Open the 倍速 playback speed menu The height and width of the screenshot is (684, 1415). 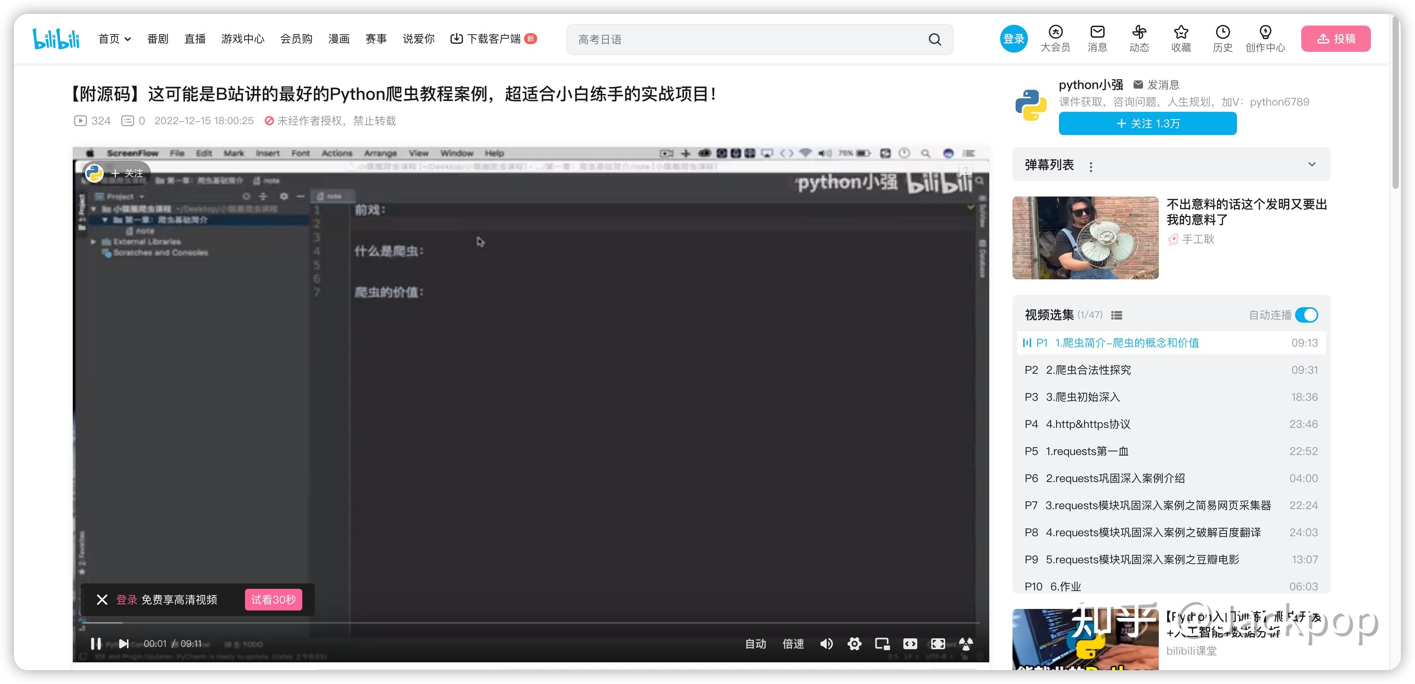click(x=793, y=643)
